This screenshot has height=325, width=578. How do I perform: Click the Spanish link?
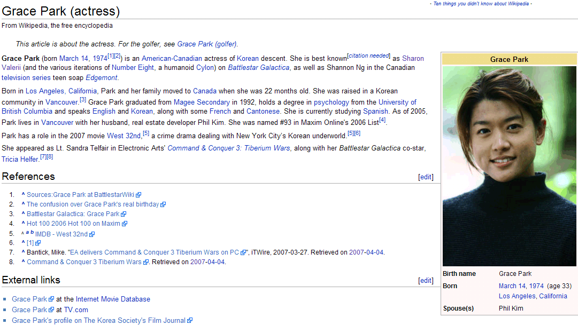click(375, 112)
